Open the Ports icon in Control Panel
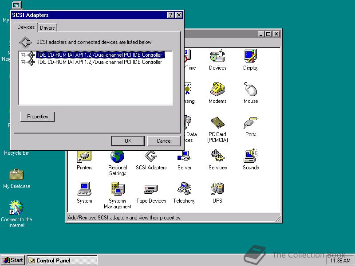The image size is (355, 266). (x=251, y=127)
